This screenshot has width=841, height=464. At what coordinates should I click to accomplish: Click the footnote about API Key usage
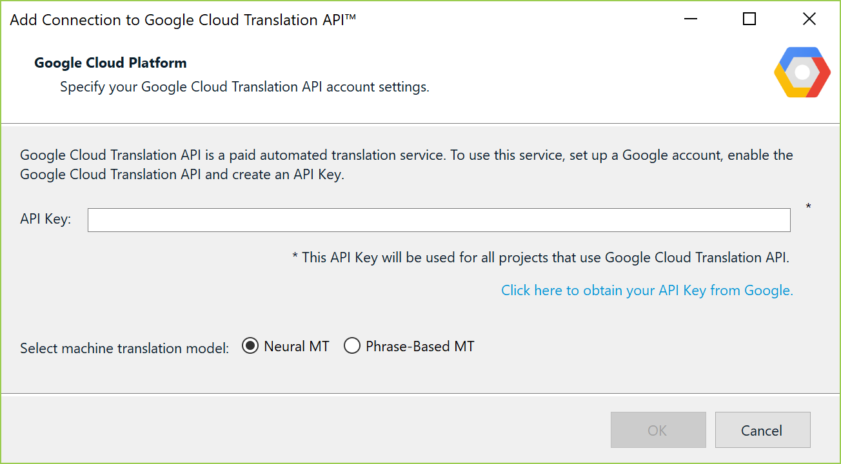[540, 258]
